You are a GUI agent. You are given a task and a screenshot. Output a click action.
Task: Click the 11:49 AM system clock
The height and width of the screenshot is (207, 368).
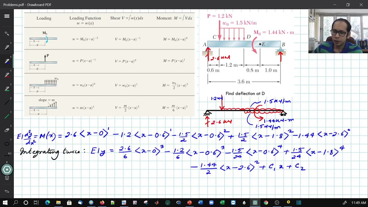click(359, 203)
